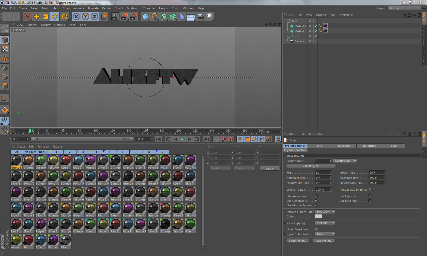This screenshot has width=427, height=256.
Task: Add a Light object from the toolbar
Action: coord(209,17)
